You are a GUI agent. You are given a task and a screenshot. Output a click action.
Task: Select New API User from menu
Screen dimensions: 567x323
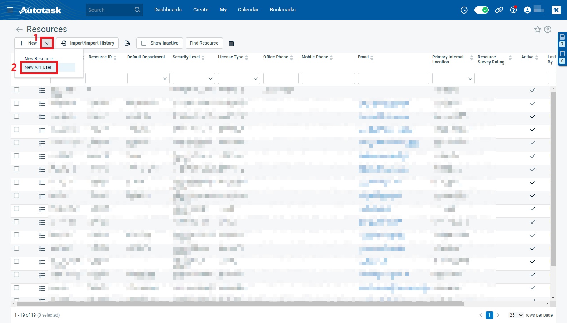coord(38,67)
